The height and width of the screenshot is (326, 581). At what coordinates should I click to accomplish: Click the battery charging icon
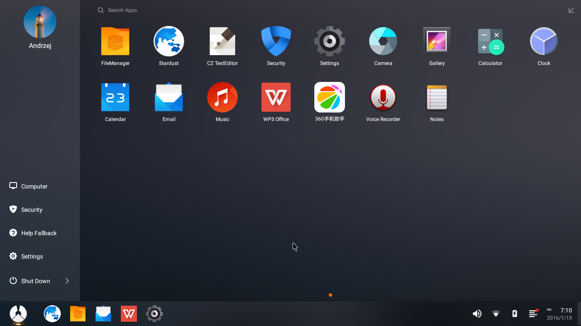click(515, 314)
